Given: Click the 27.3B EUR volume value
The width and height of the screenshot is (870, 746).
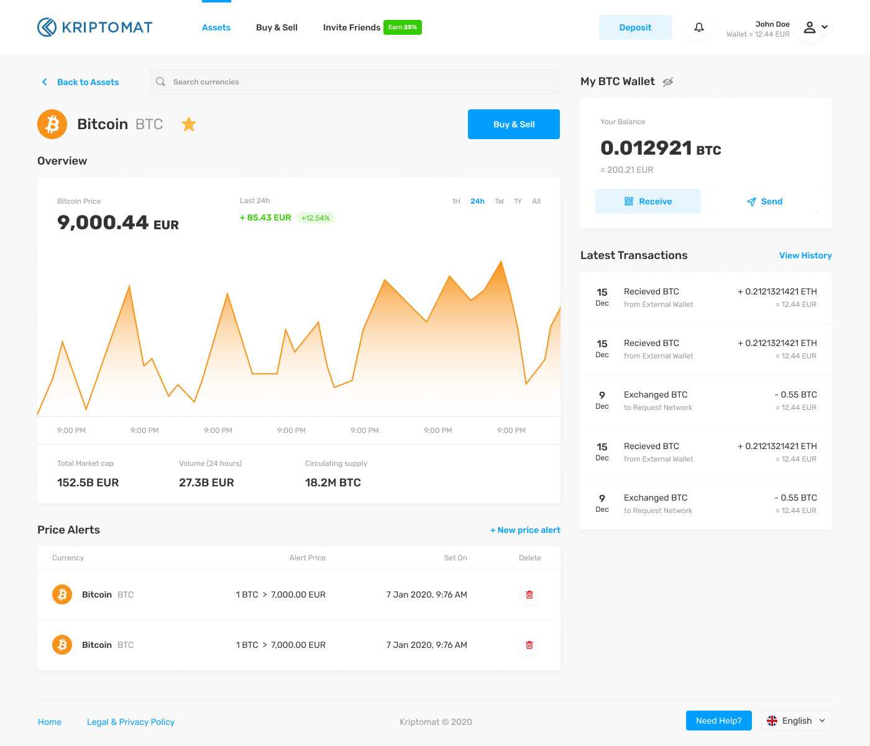Looking at the screenshot, I should tap(206, 483).
